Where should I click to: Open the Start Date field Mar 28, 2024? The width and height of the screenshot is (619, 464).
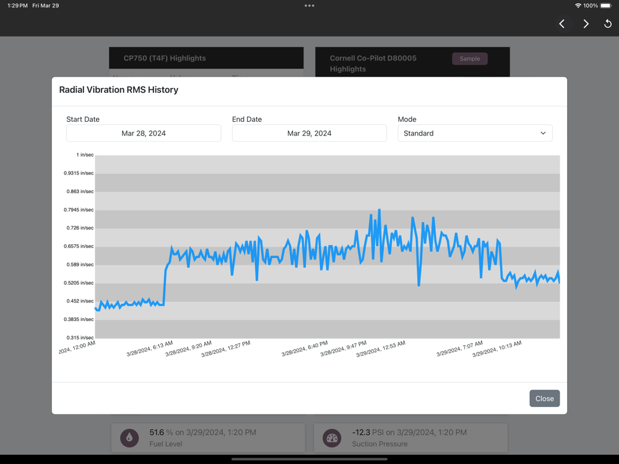(x=144, y=133)
